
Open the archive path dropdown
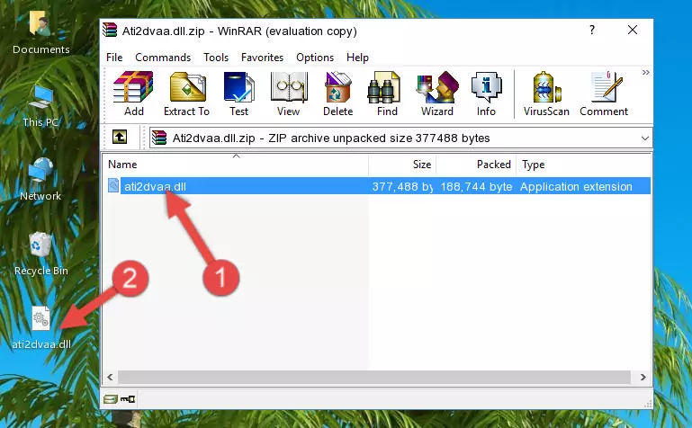(645, 138)
